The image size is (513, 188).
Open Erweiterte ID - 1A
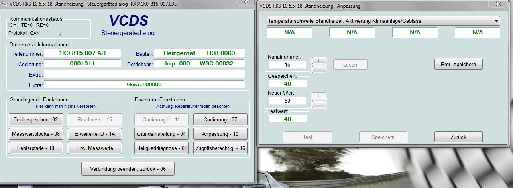pyautogui.click(x=95, y=134)
